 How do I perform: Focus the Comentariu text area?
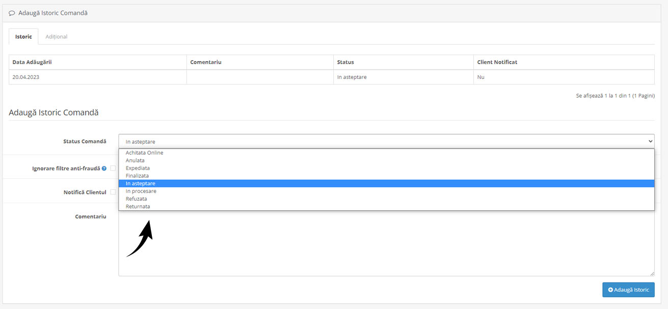point(386,244)
